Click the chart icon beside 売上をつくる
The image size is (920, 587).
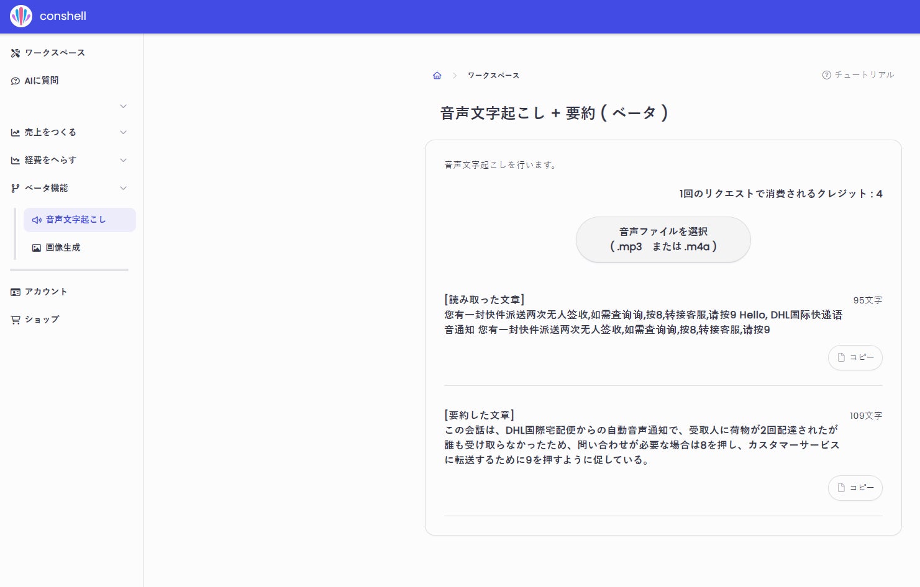[16, 133]
